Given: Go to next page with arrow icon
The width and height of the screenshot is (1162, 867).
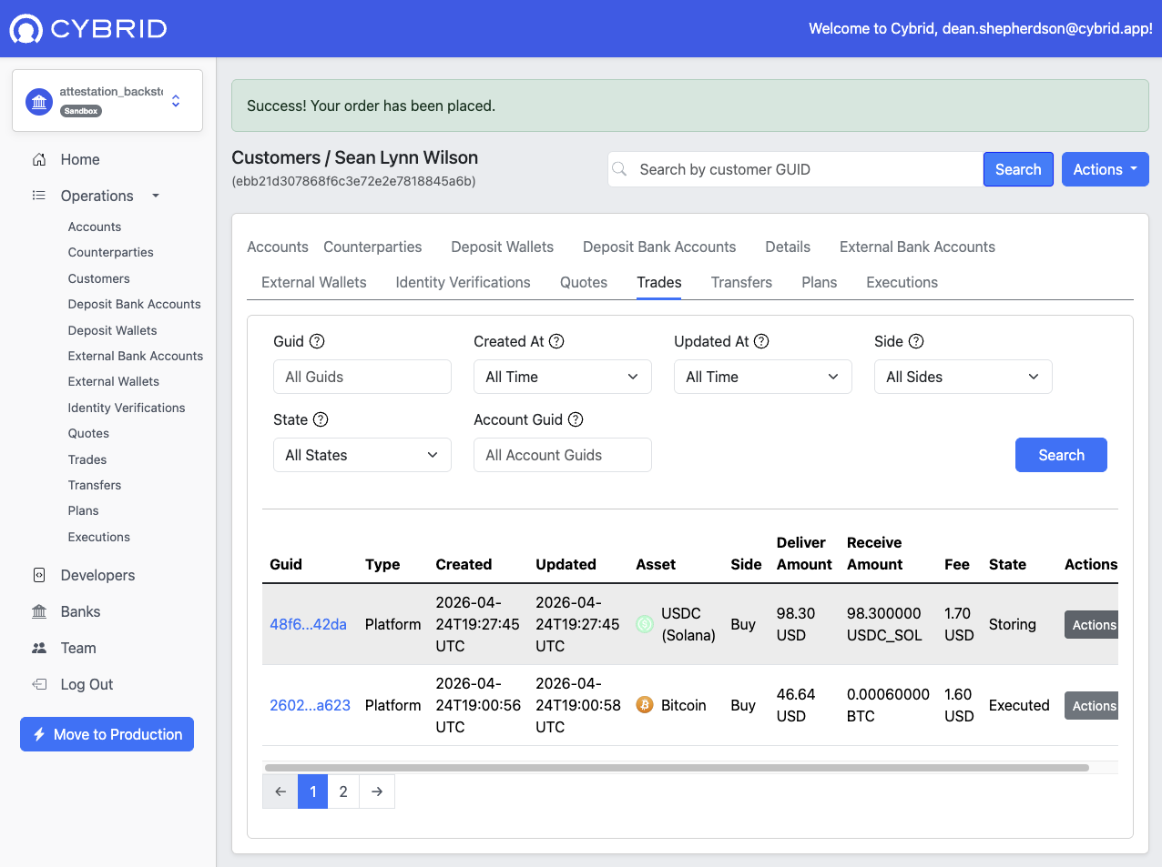Looking at the screenshot, I should 377,791.
